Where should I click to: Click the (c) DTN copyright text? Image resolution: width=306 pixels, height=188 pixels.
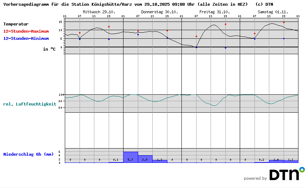(x=264, y=5)
